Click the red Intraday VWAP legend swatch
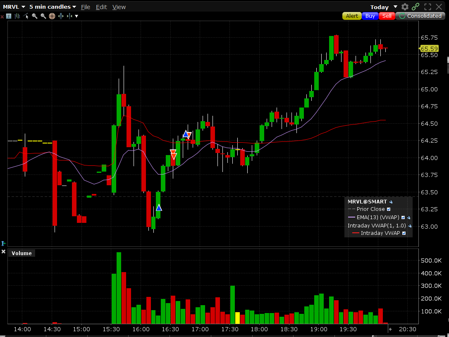449x337 pixels. tap(356, 233)
